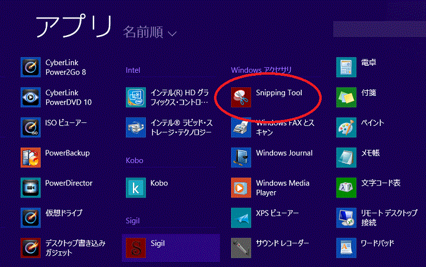Select Windows アクセサリ group header
The image size is (426, 267).
(x=261, y=70)
